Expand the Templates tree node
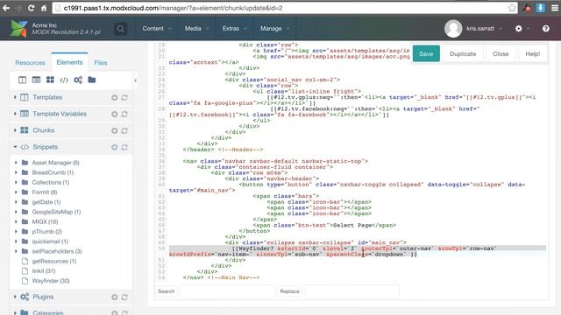 point(15,97)
